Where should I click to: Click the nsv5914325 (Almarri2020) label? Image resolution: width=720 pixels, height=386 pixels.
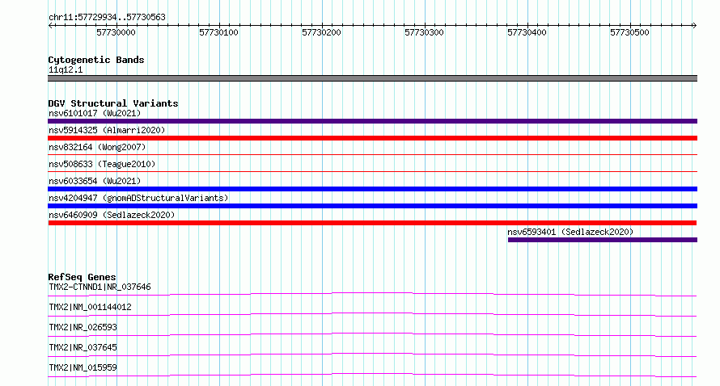[x=107, y=130]
